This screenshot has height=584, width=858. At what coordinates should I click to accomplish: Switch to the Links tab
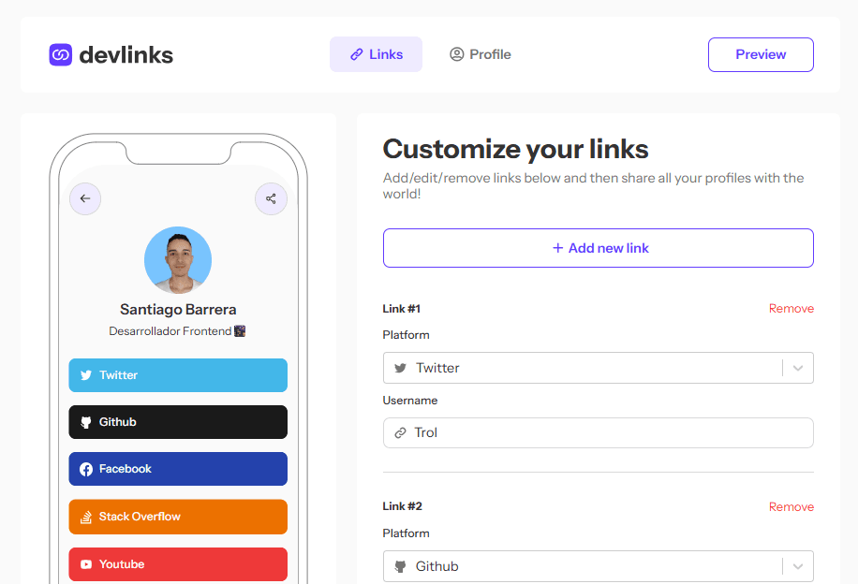376,54
